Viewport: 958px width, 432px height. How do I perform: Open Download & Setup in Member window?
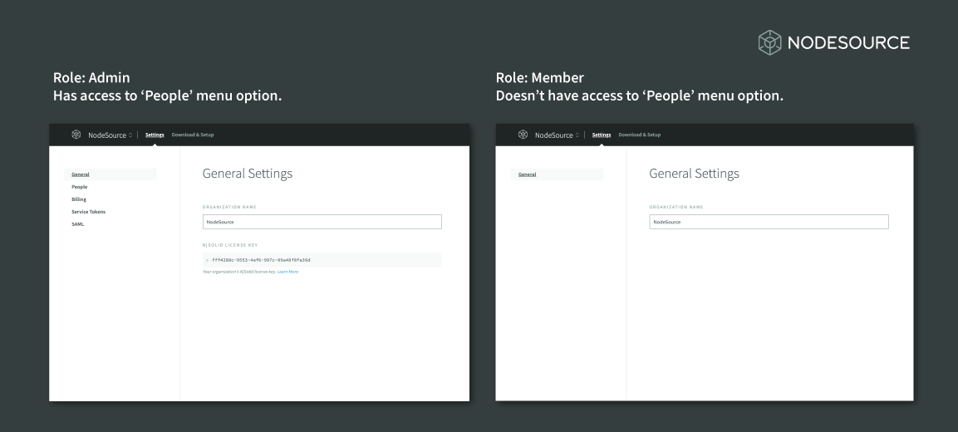click(x=639, y=135)
